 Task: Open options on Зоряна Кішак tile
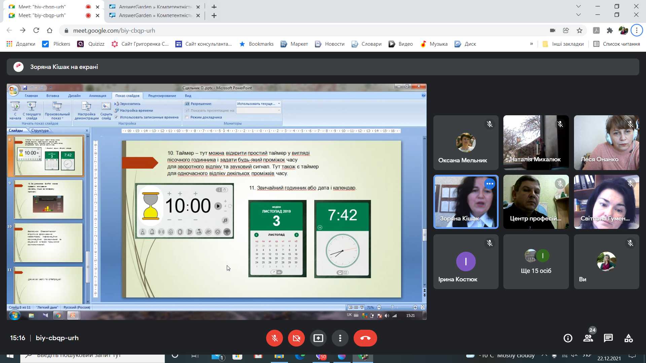[490, 184]
